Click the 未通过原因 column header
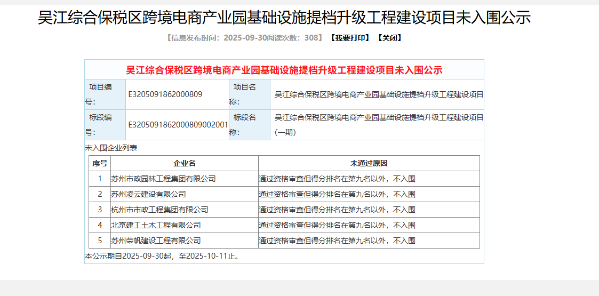The image size is (599, 296). coord(369,163)
